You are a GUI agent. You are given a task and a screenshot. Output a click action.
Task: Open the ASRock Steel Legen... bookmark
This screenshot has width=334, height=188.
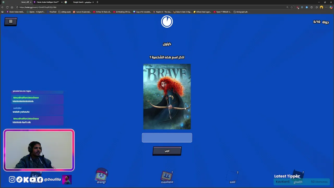pos(202,12)
